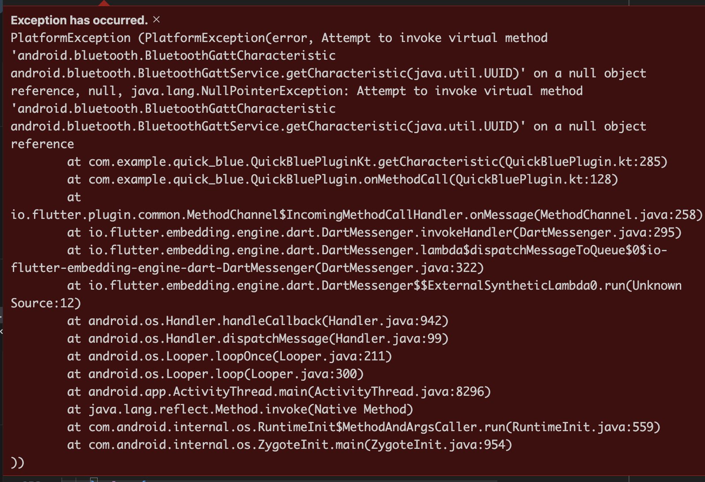
Task: Click the collapse chevron on the left edge
Action: coord(2,332)
